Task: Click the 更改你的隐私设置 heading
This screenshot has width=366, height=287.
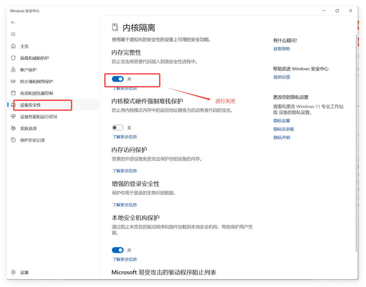Action: point(291,97)
